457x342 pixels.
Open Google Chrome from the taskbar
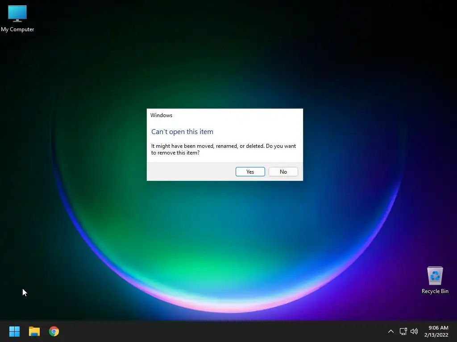click(x=54, y=331)
